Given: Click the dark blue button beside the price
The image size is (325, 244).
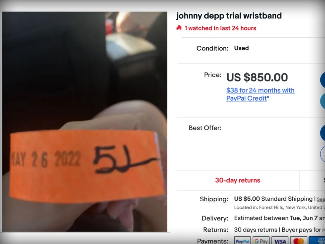Looking at the screenshot, I should pyautogui.click(x=322, y=80).
